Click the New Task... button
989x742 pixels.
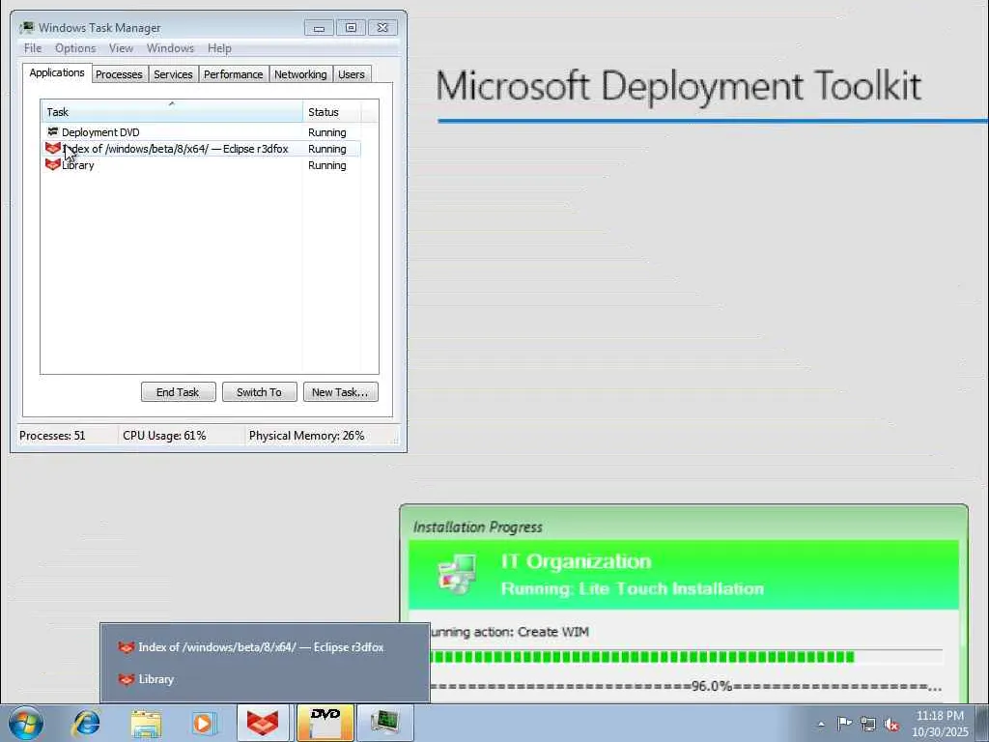[x=340, y=392]
